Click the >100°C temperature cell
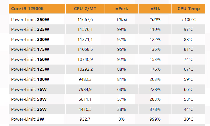The image size is (210, 126). click(x=189, y=20)
